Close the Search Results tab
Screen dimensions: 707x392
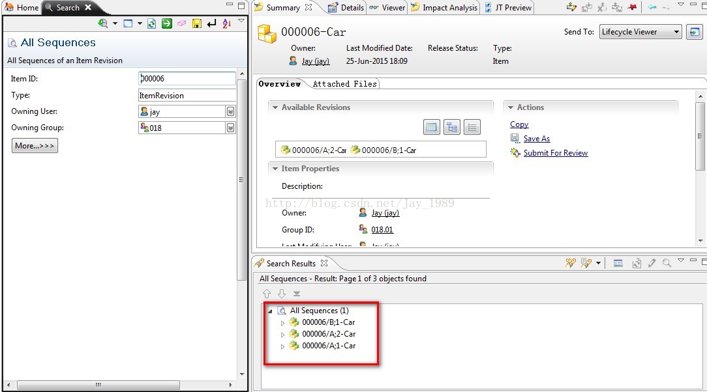pos(323,263)
